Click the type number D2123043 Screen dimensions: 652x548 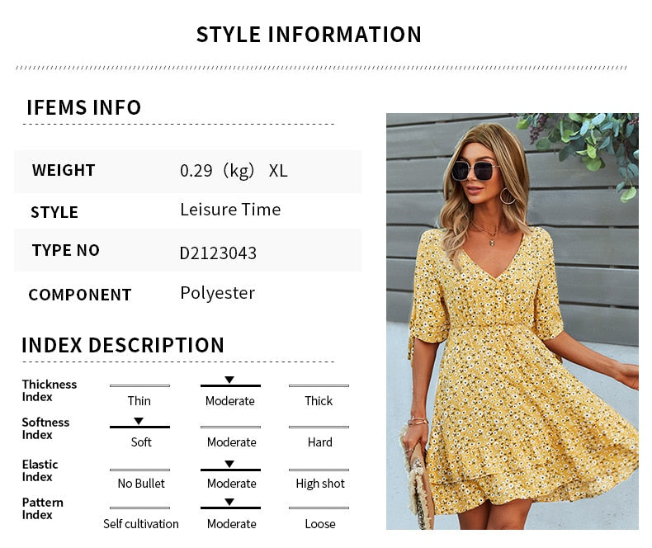pyautogui.click(x=219, y=253)
